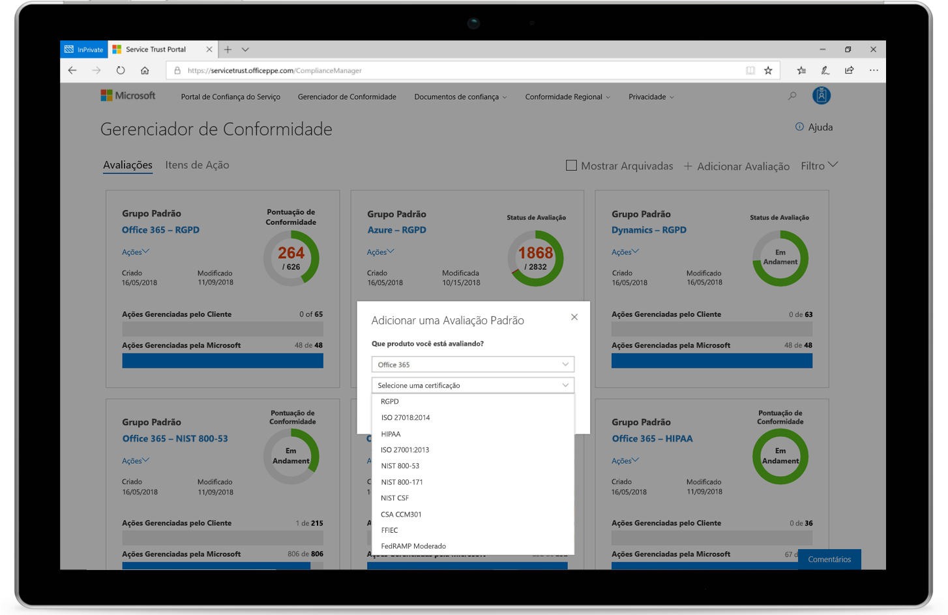Viewport: 948px width, 615px height.
Task: Click customer actions bar in Office 365 – RGPD card
Action: click(222, 329)
